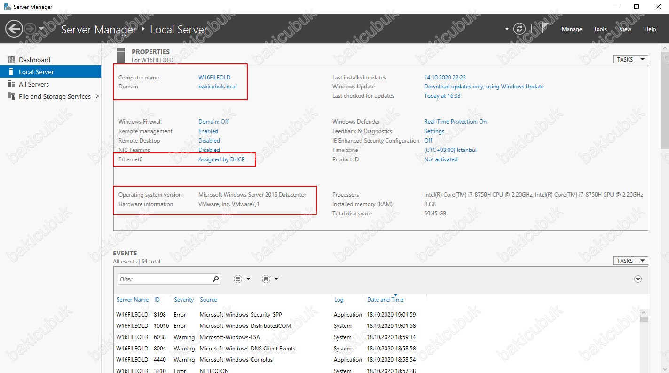Sort events by ID column

pos(157,300)
